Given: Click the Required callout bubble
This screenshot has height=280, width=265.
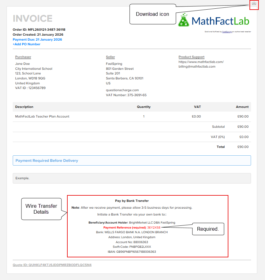Looking at the screenshot, I should [208, 229].
